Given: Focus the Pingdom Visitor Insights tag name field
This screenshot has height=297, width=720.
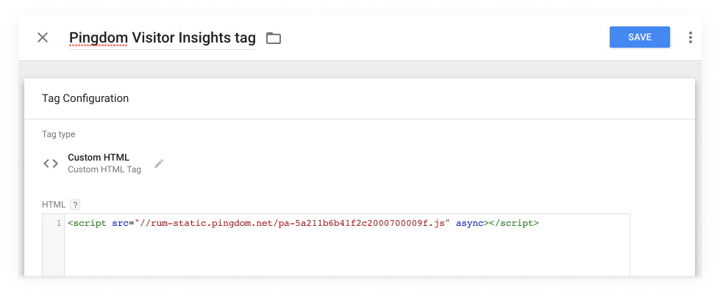Looking at the screenshot, I should (162, 37).
